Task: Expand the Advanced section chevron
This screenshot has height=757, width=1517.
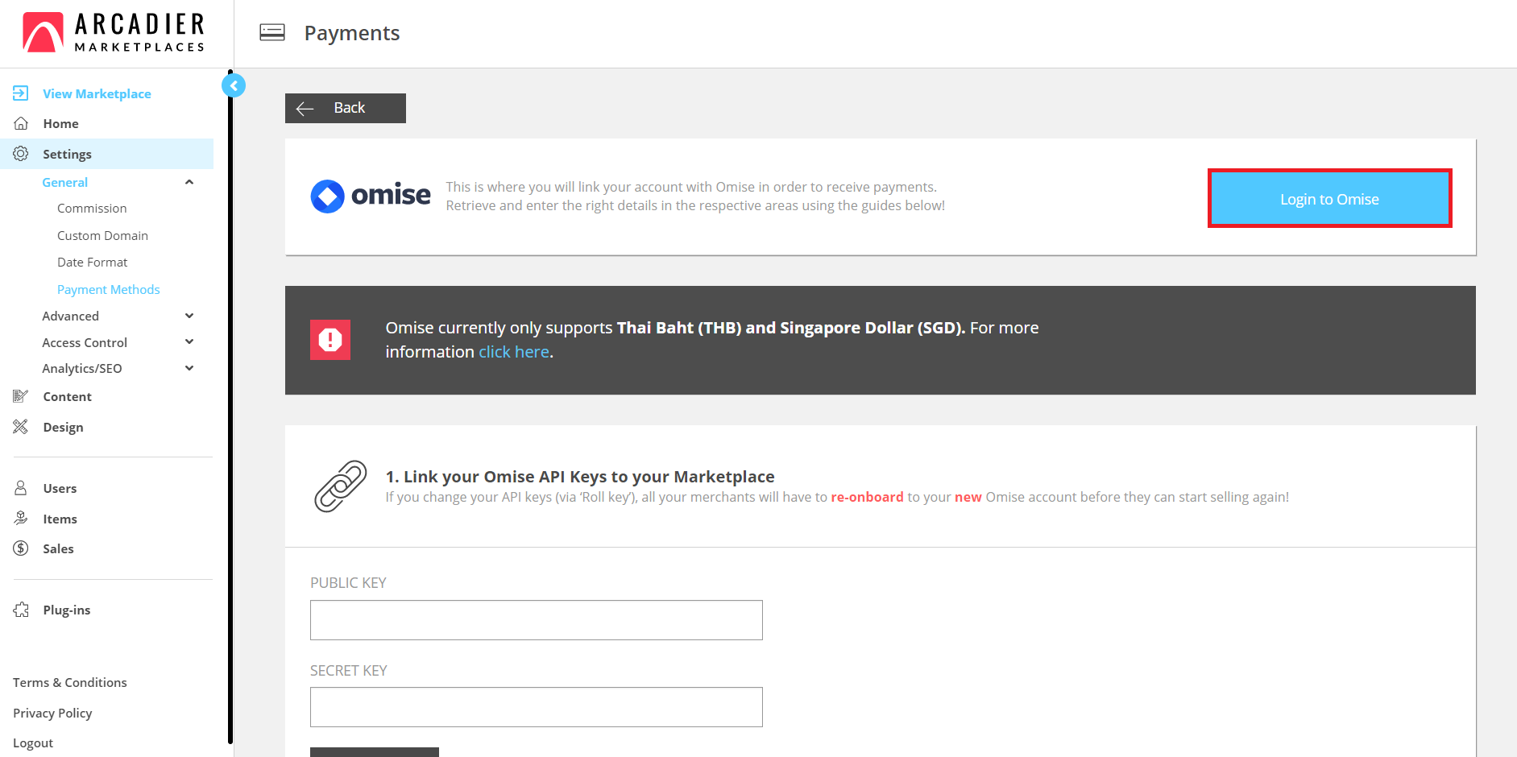Action: 189,316
